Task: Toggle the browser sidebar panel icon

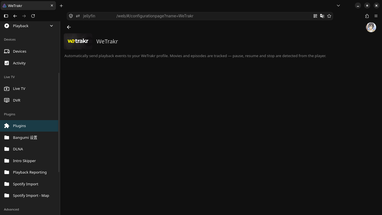Action: pyautogui.click(x=6, y=16)
